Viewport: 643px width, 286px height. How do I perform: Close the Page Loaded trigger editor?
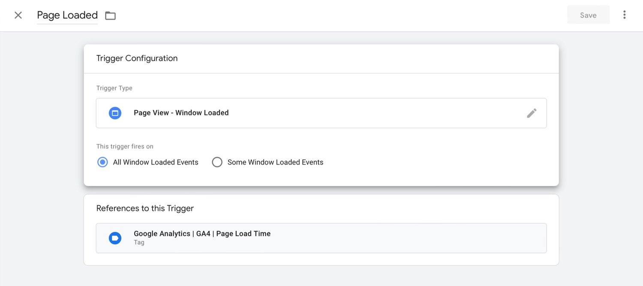[18, 15]
